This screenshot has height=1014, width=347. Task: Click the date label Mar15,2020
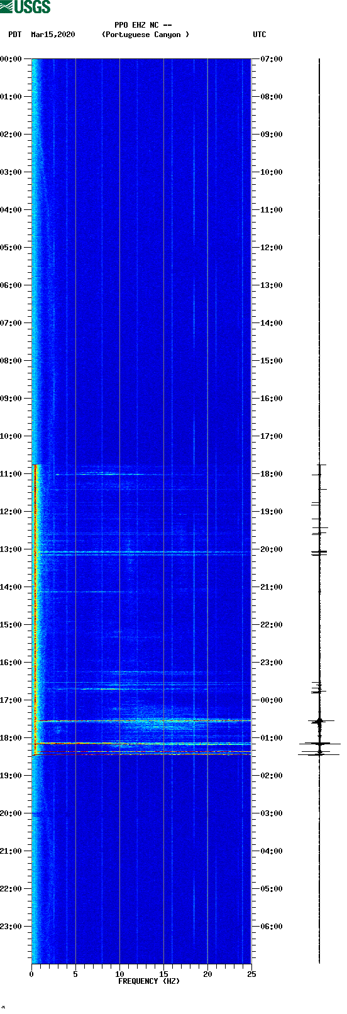coord(53,35)
